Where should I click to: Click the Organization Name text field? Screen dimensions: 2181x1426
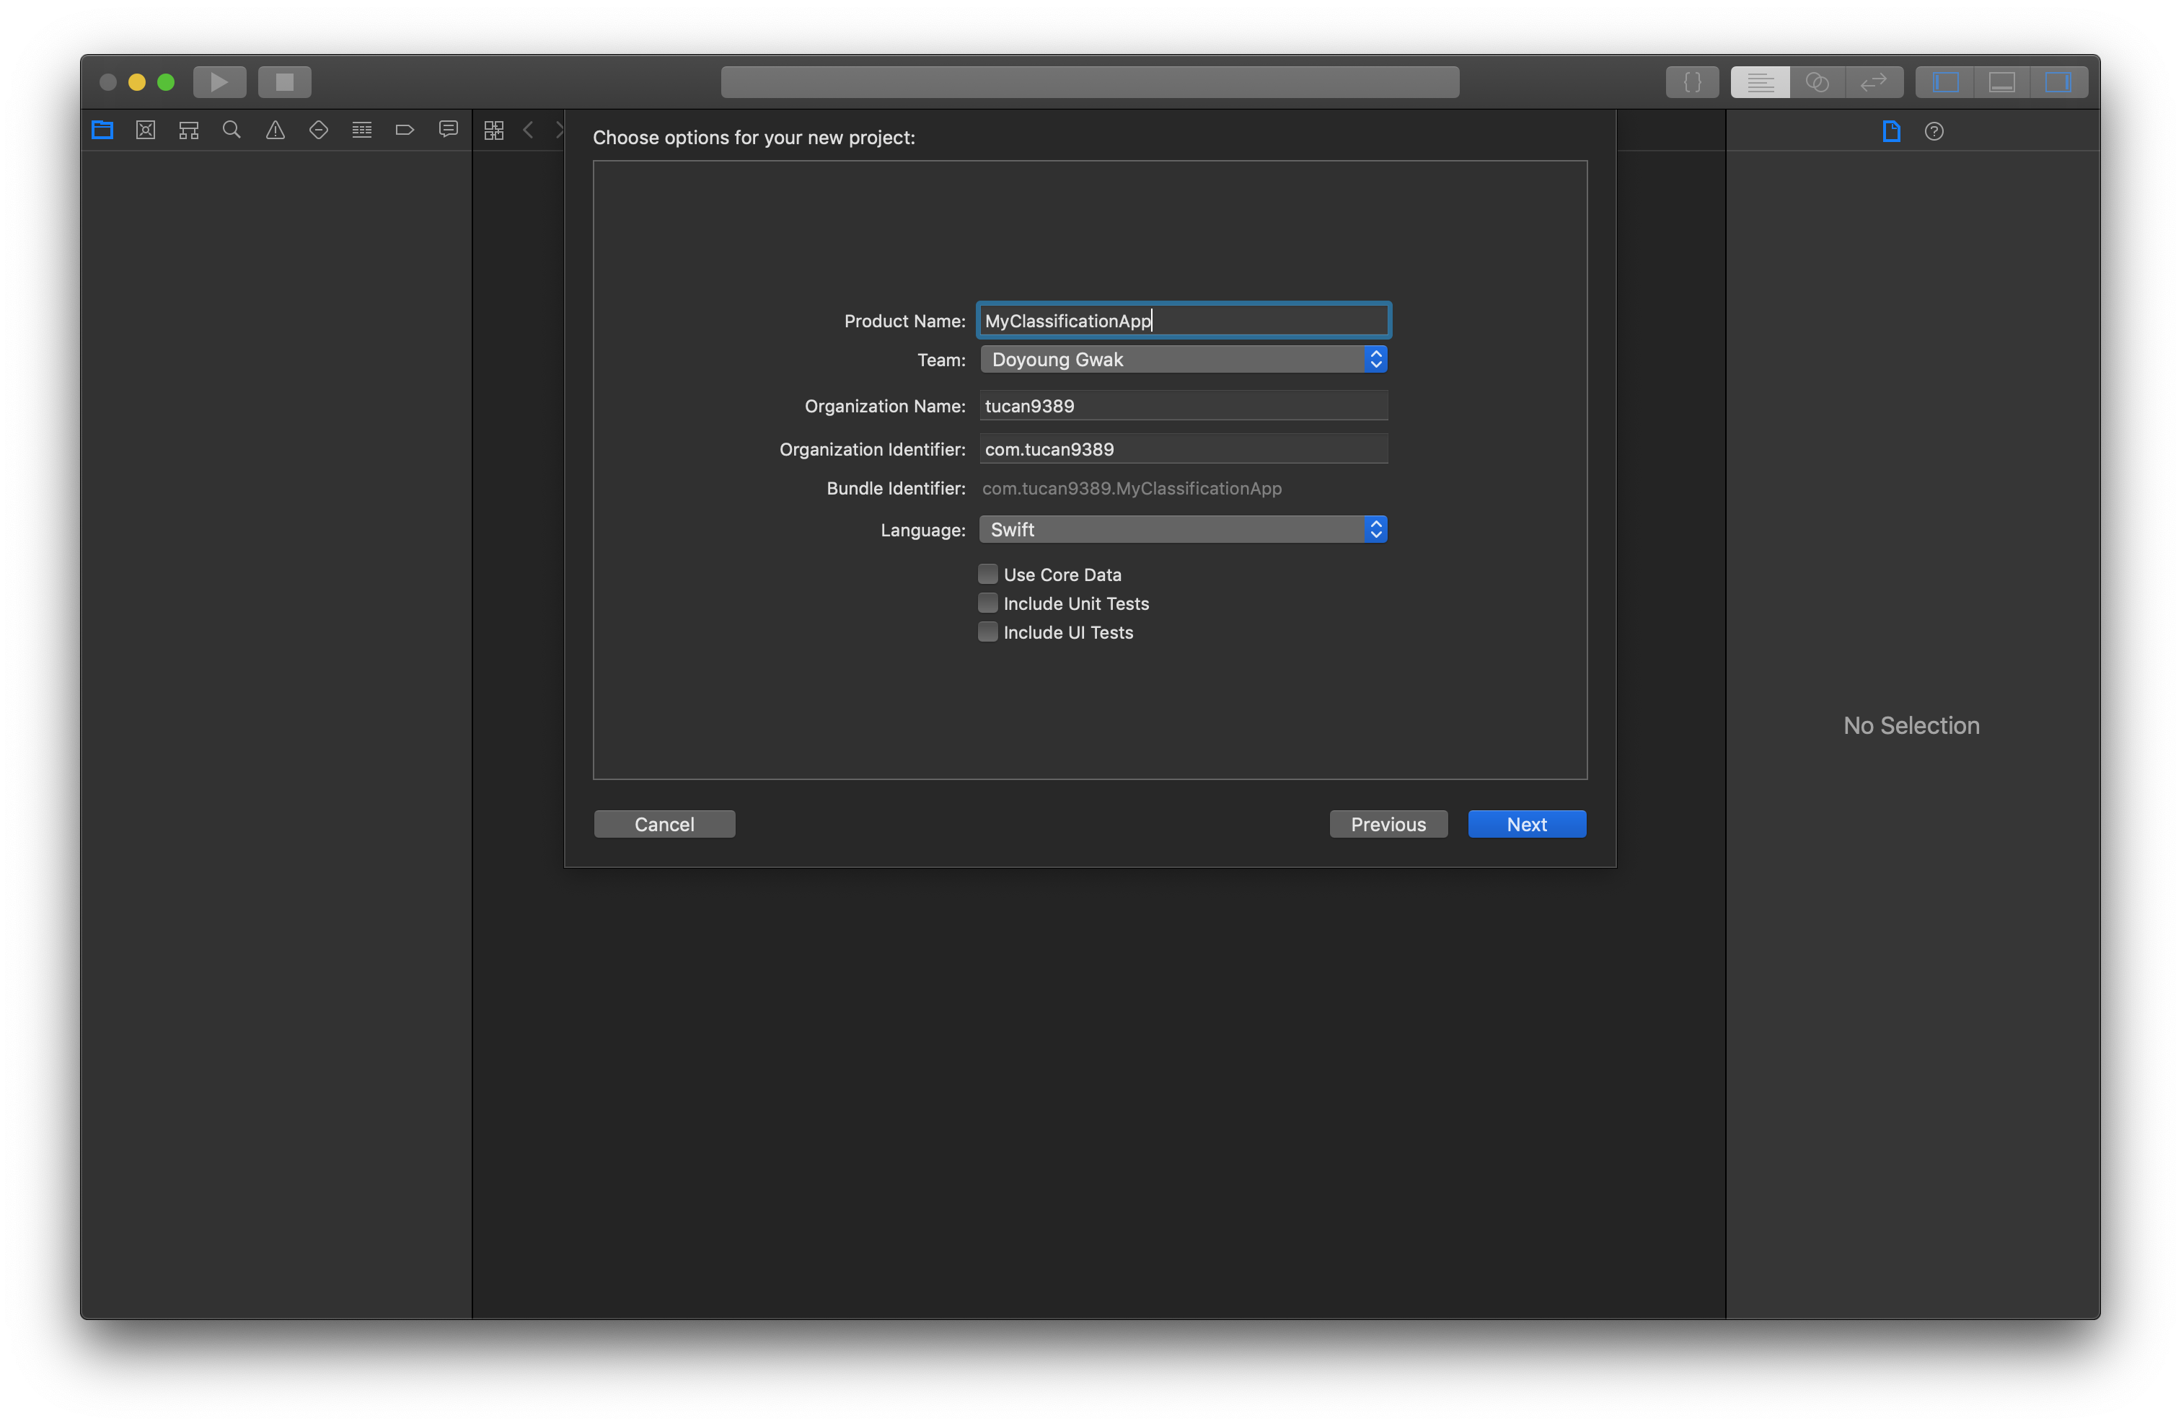1182,406
